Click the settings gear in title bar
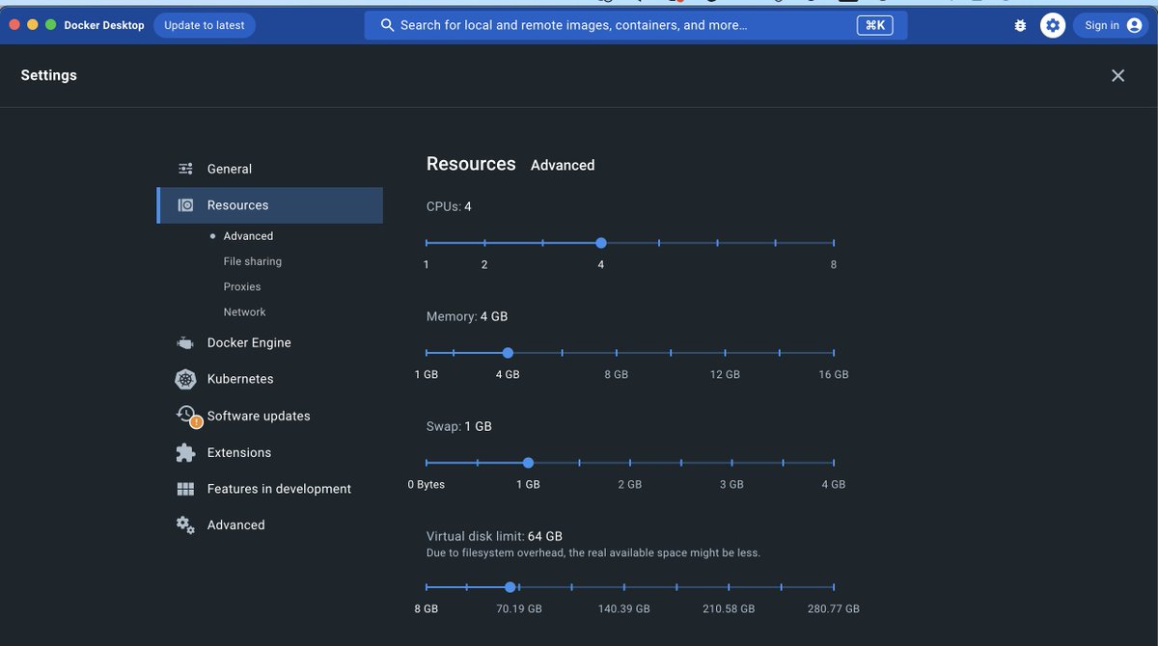1158x646 pixels. pyautogui.click(x=1052, y=26)
